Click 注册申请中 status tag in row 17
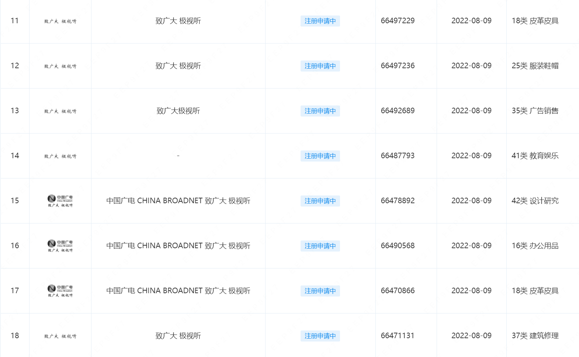The image size is (579, 357). point(320,291)
